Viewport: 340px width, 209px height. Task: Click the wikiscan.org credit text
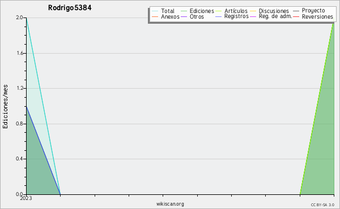tap(170, 204)
